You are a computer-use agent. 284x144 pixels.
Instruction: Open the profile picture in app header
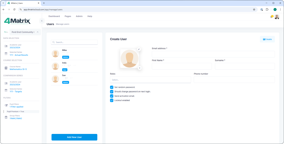pos(277,17)
